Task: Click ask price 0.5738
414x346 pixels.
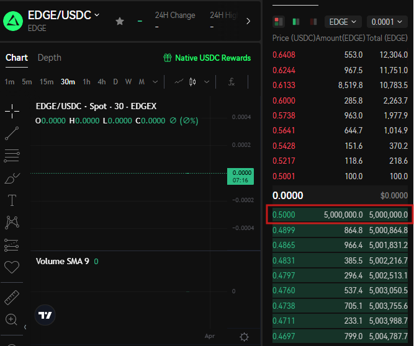Action: point(284,115)
